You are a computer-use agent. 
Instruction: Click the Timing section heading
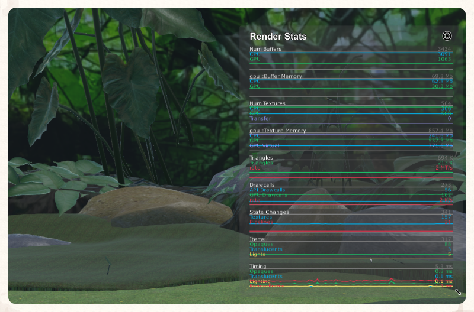coord(258,266)
